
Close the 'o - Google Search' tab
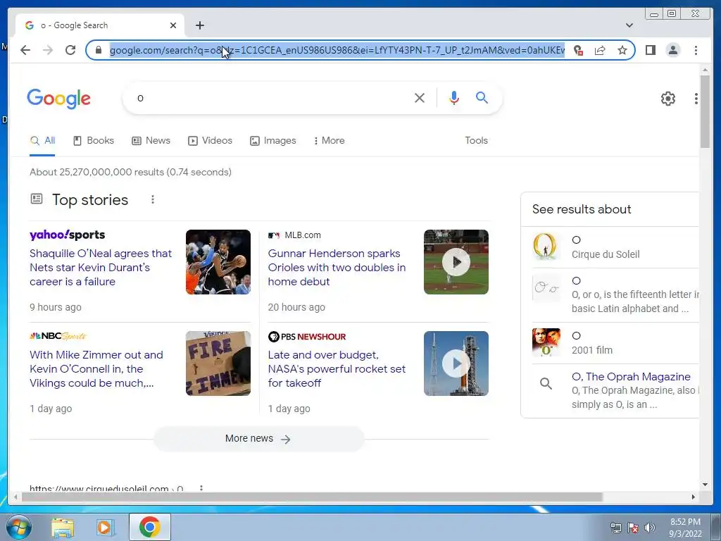[173, 25]
